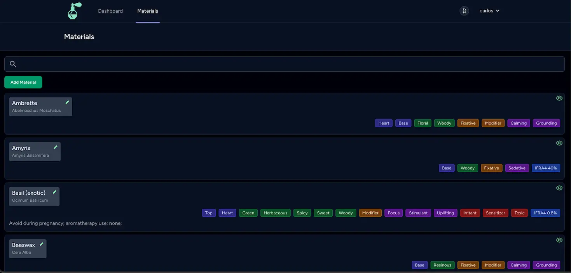Click the Amyris edit pencil icon

(x=56, y=147)
